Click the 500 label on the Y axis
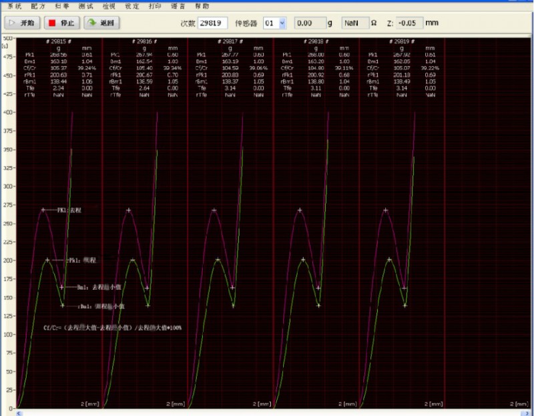 [x=8, y=38]
